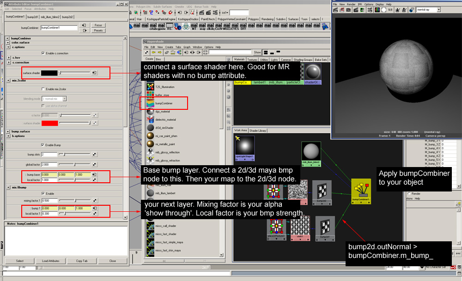Click the dgs_material shader icon
This screenshot has height=281, width=462.
tap(150, 112)
